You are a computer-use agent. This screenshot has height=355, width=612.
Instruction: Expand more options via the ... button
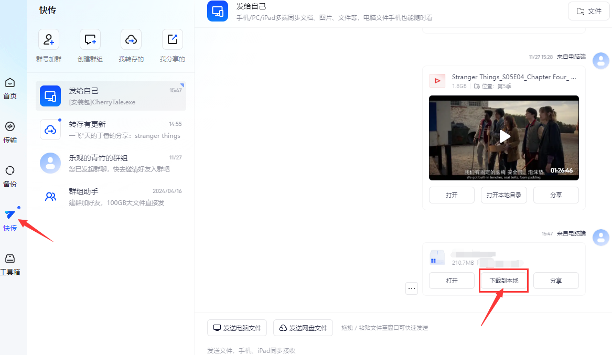pos(412,288)
